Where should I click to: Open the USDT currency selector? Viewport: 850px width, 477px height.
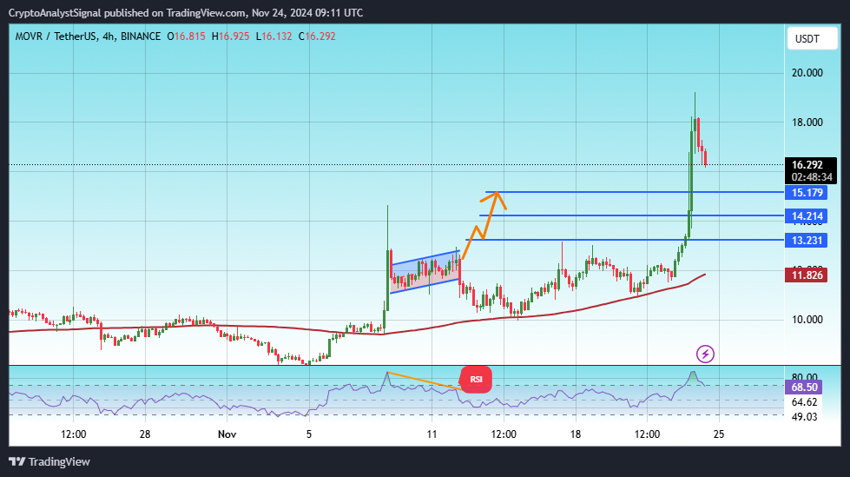point(812,38)
